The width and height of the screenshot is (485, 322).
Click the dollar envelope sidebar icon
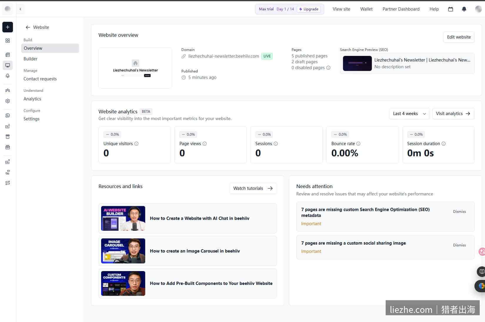[x=8, y=147]
